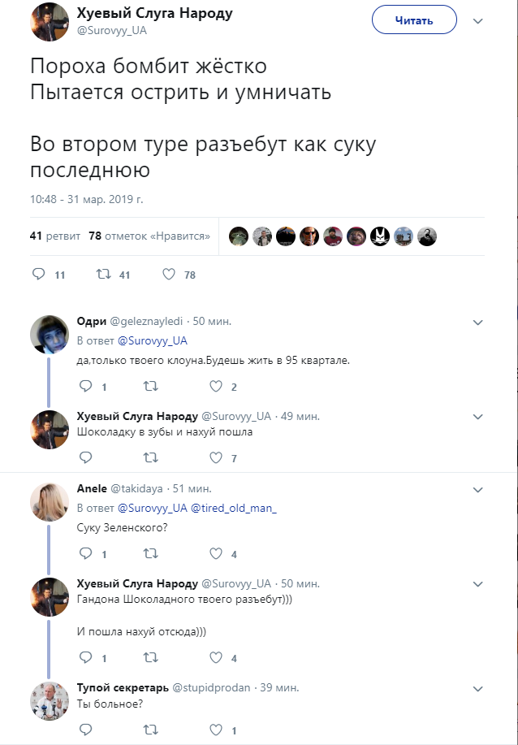Viewport: 518px width, 745px height.
Task: Expand options menu on Одри's reply
Action: pos(477,322)
